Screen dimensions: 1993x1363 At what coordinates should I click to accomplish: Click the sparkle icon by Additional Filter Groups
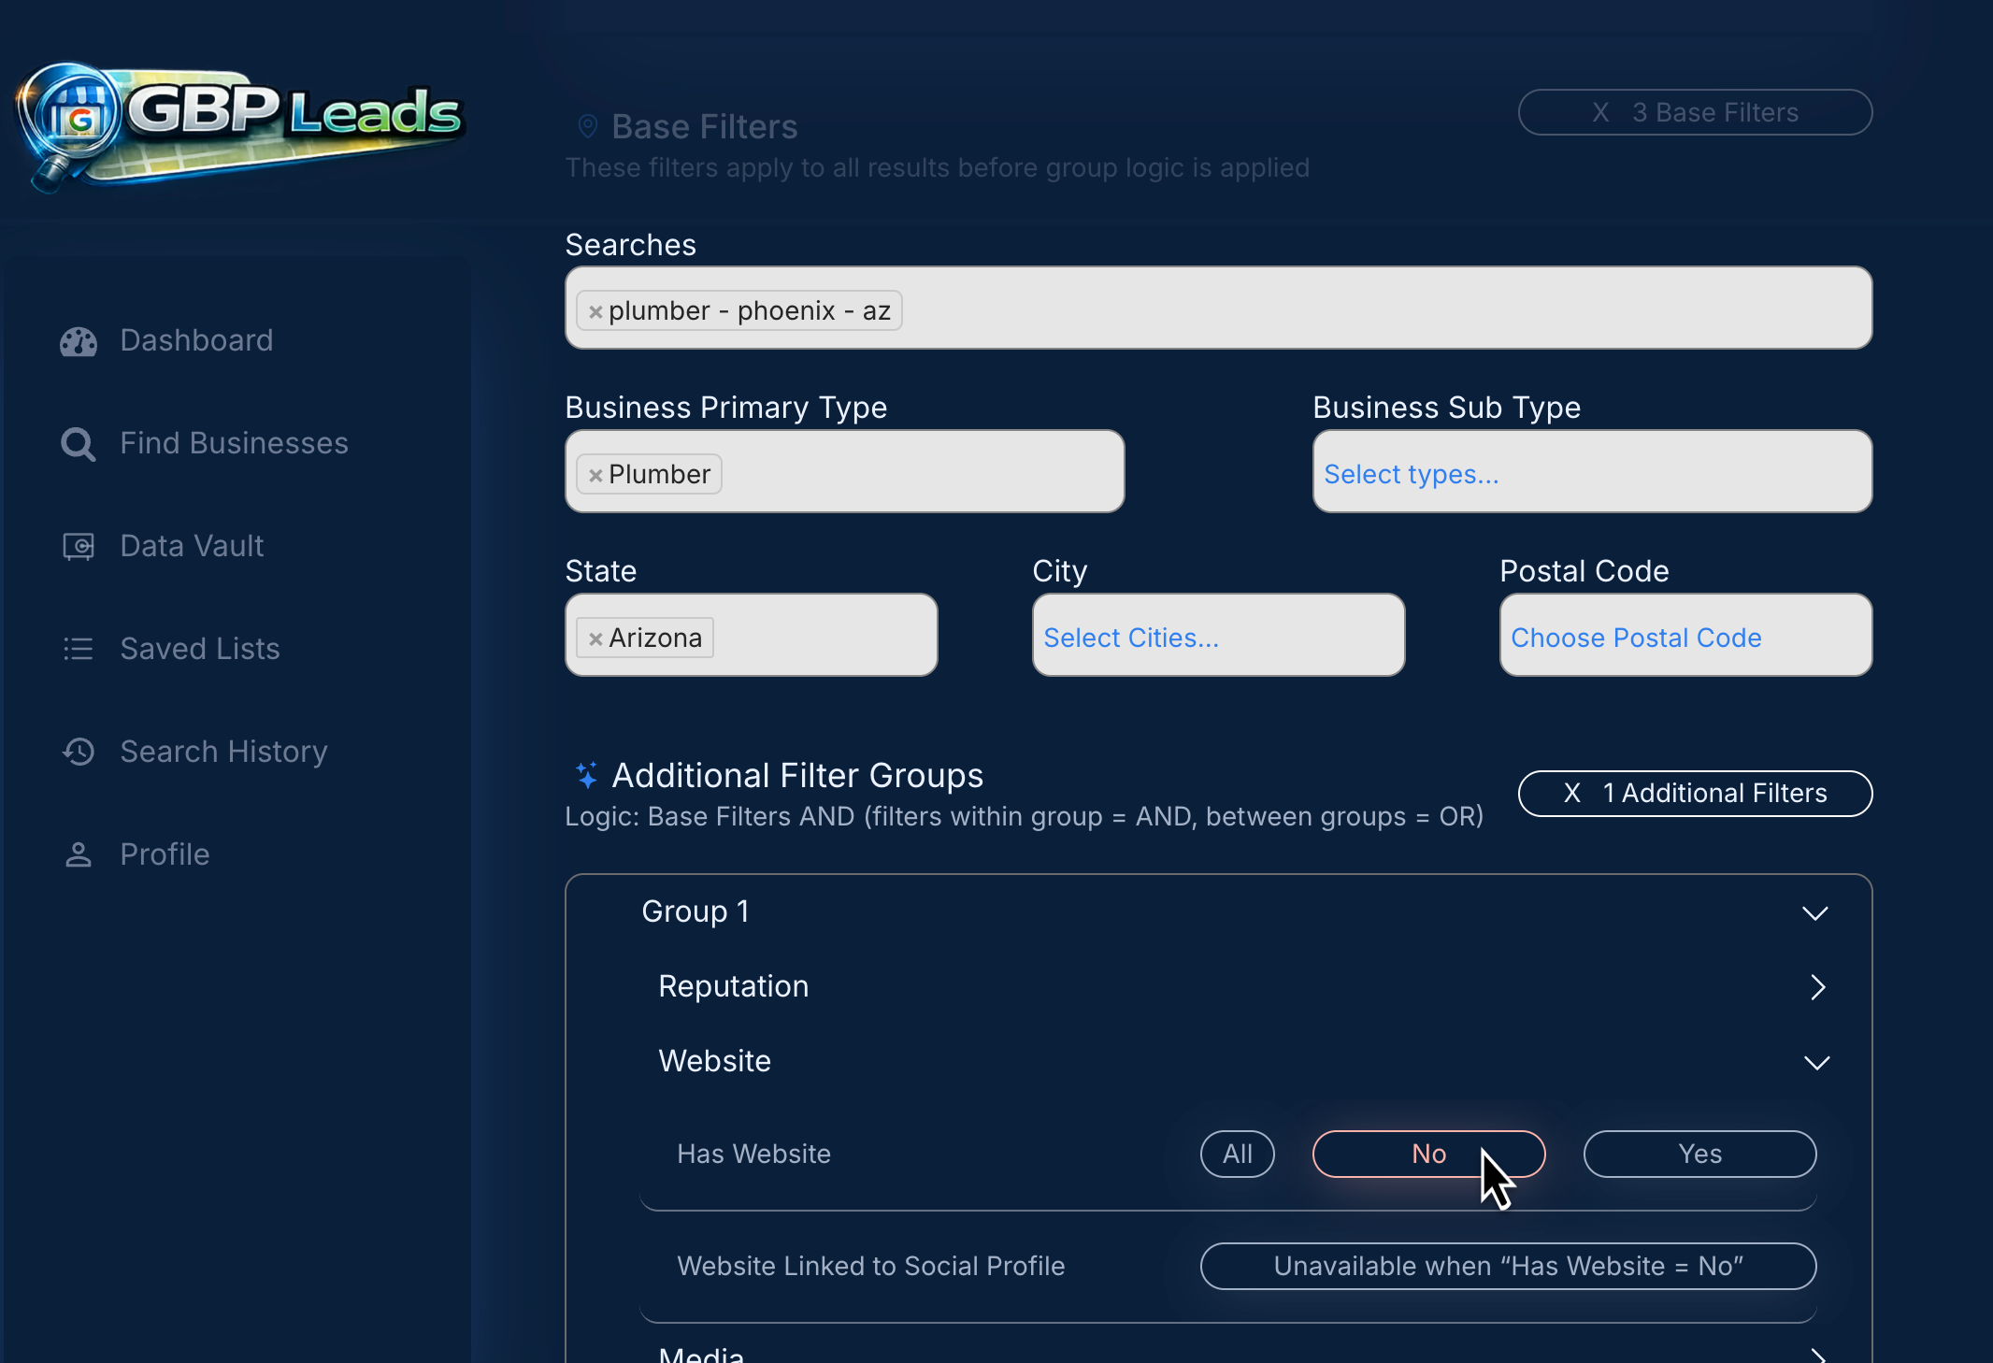click(586, 775)
